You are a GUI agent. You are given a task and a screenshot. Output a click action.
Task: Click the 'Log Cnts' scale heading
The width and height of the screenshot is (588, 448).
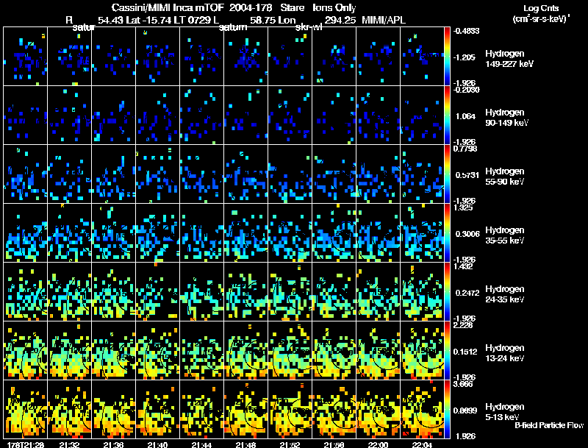[x=541, y=8]
